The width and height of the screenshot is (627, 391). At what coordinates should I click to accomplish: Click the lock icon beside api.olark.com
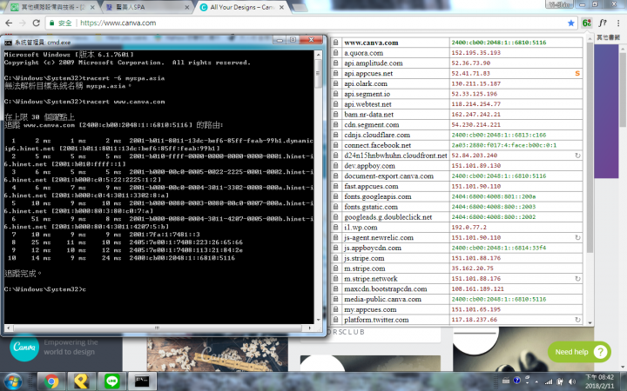pos(336,83)
